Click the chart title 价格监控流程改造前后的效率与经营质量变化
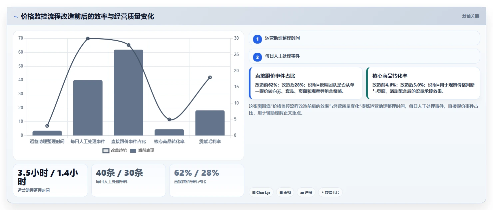The height and width of the screenshot is (210, 493). (87, 17)
